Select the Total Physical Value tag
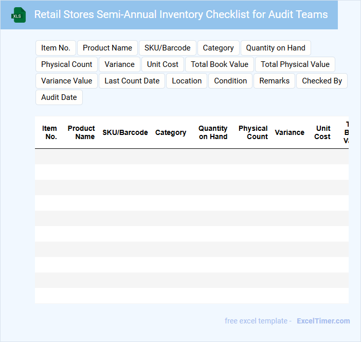Image resolution: width=361 pixels, height=342 pixels. [295, 64]
